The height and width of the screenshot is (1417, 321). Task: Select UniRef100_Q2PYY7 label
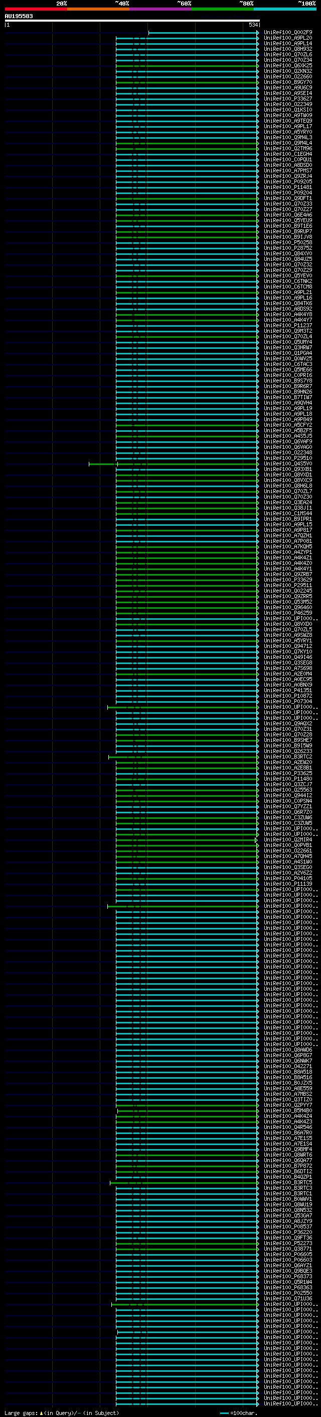pos(288,1105)
